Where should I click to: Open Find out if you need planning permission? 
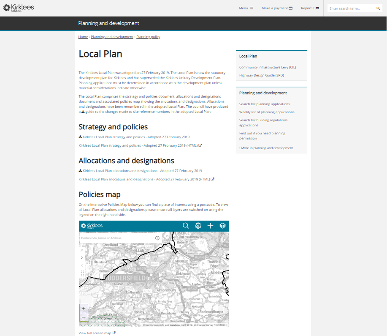click(262, 136)
